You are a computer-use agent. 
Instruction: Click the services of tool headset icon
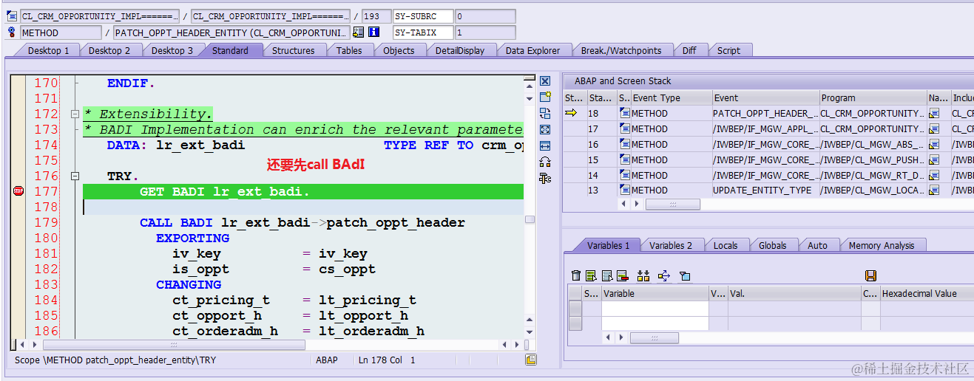click(545, 162)
